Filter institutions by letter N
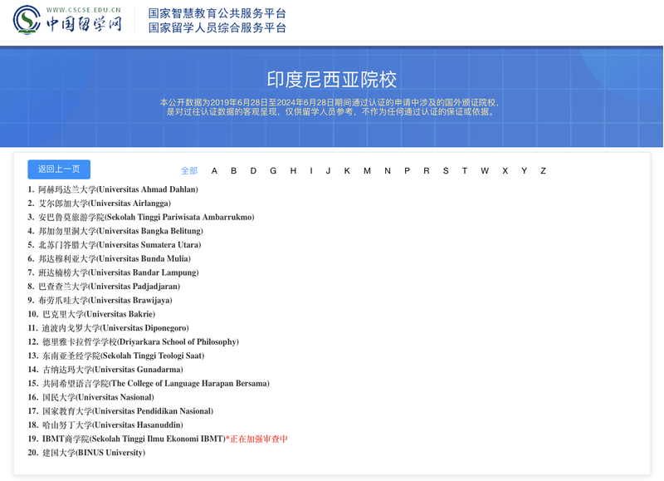 (x=388, y=171)
